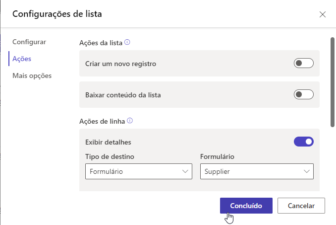The image size is (336, 225).
Task: Click the info icon beside Ações da lista
Action: (x=127, y=42)
